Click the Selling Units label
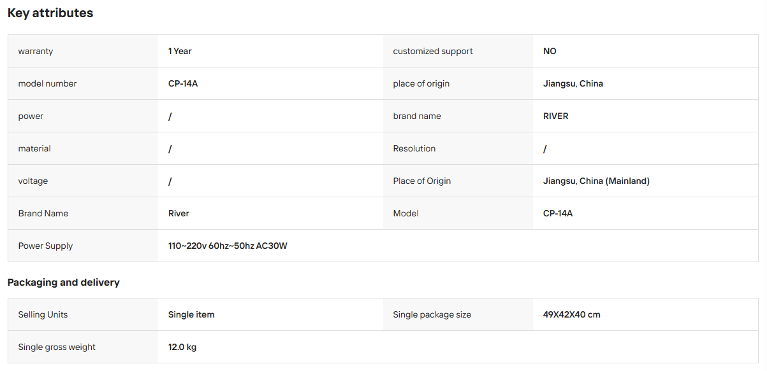Screen dimensions: 767x371 click(43, 314)
